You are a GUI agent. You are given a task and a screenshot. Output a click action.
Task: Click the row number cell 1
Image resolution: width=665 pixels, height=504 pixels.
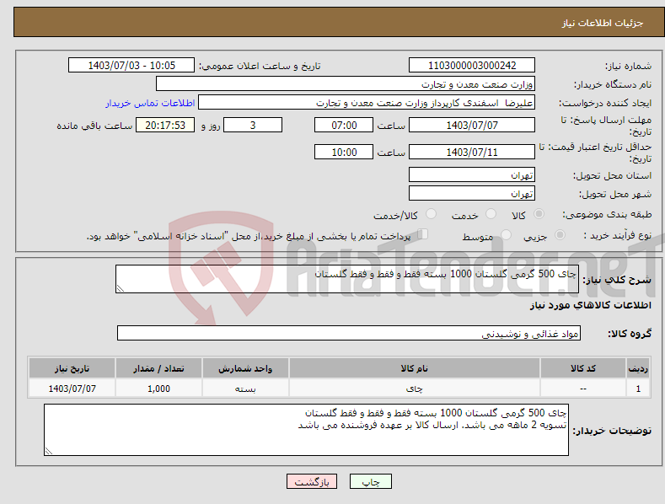638,389
